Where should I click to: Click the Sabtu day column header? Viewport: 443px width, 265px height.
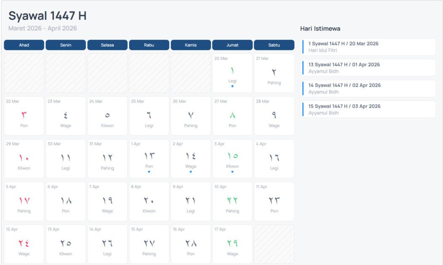[274, 45]
